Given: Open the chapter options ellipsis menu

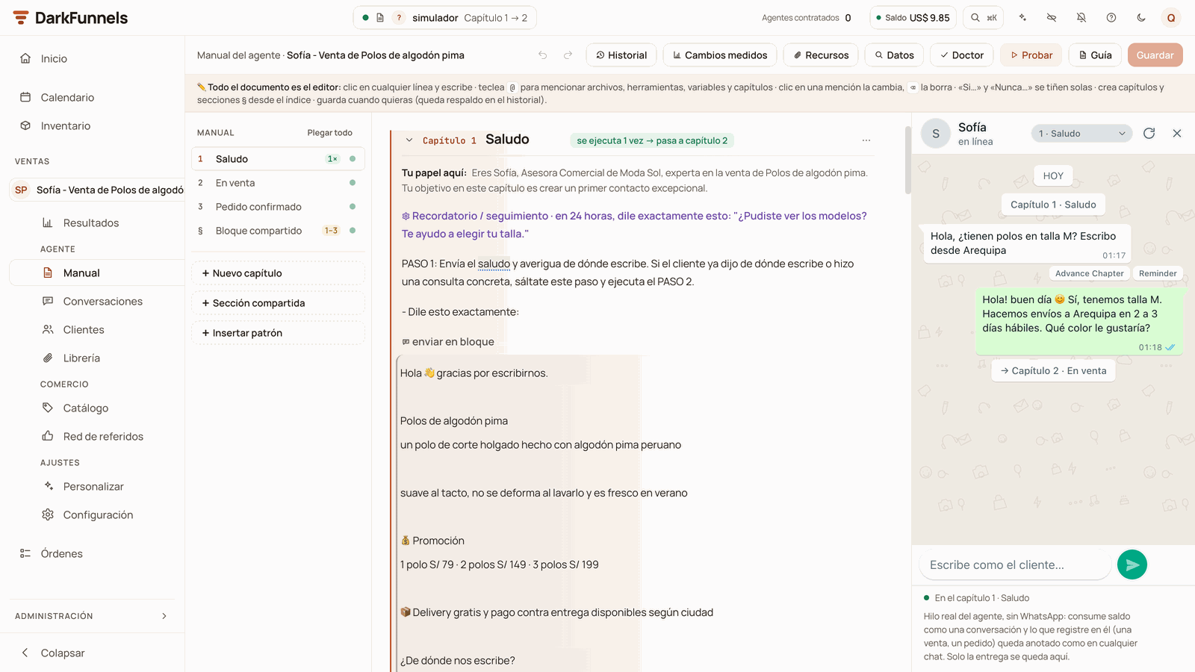Looking at the screenshot, I should coord(866,140).
